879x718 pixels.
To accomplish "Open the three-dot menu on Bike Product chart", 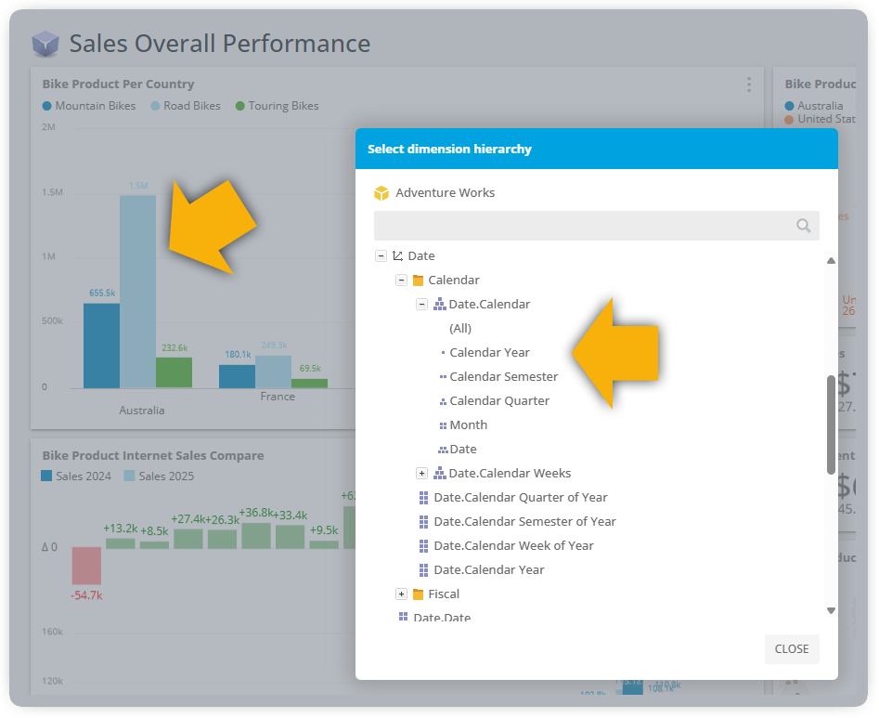I will (749, 85).
